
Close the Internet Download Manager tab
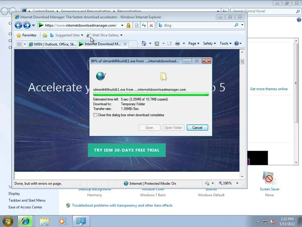coord(125,44)
